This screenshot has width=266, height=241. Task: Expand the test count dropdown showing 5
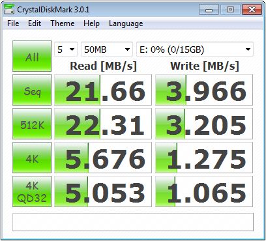(x=66, y=50)
